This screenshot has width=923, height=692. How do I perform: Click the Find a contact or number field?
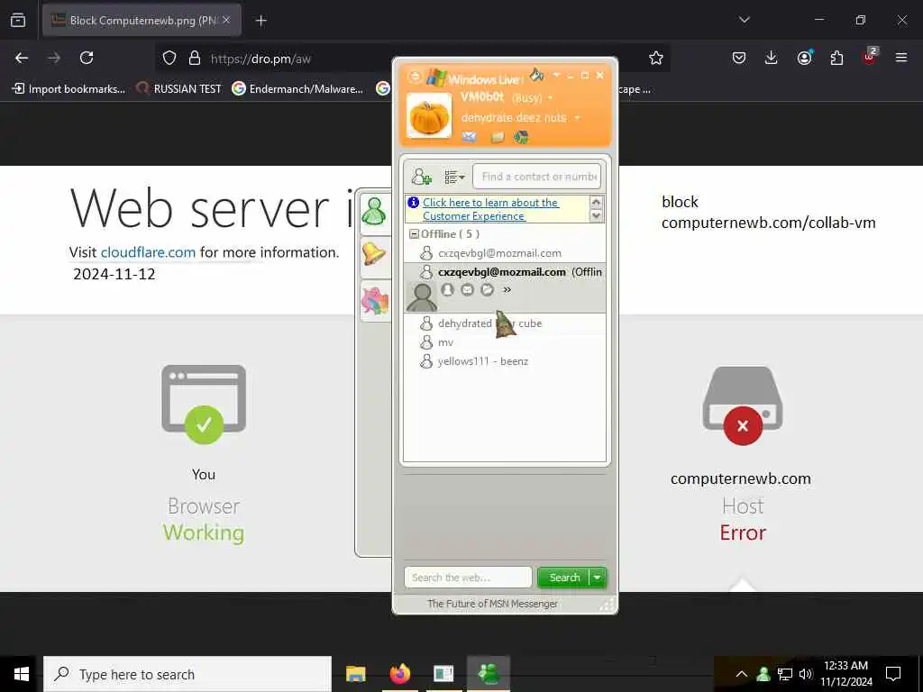(x=537, y=177)
